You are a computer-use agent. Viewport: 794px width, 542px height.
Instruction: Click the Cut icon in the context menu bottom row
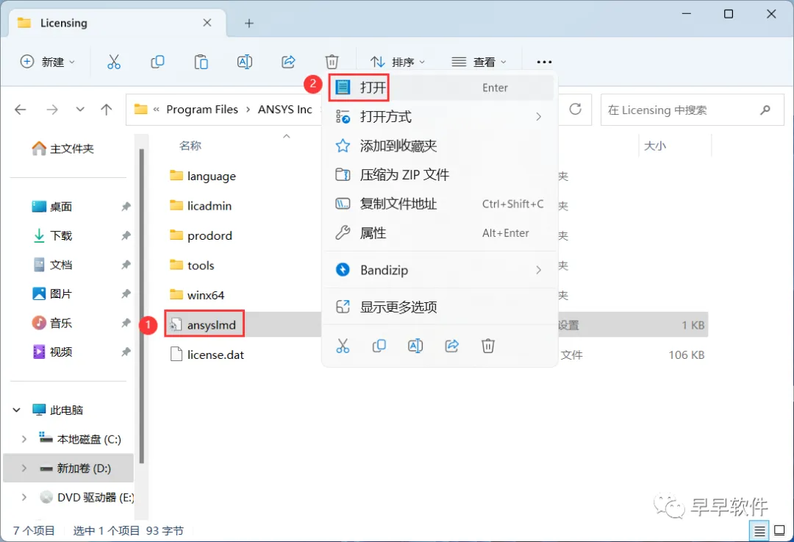[x=343, y=346]
